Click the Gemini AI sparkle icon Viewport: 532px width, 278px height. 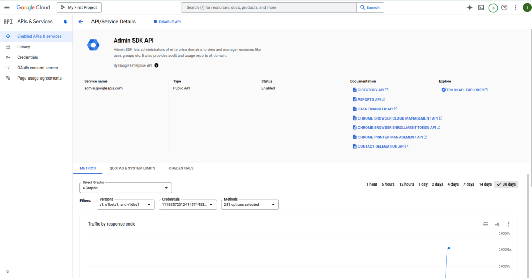[470, 8]
